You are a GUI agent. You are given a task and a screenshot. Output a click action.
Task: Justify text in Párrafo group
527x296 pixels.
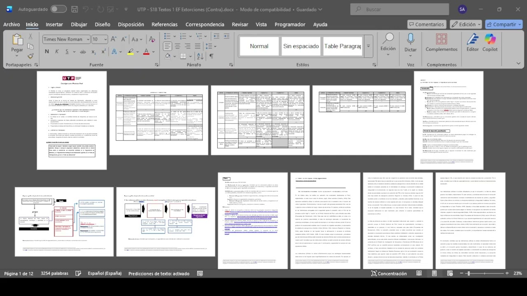pos(198,46)
